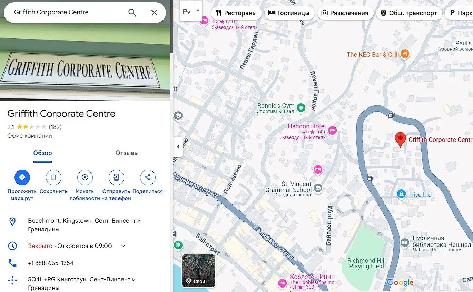Click the Griffith Corporate Centre search field
The height and width of the screenshot is (292, 473).
click(x=67, y=12)
